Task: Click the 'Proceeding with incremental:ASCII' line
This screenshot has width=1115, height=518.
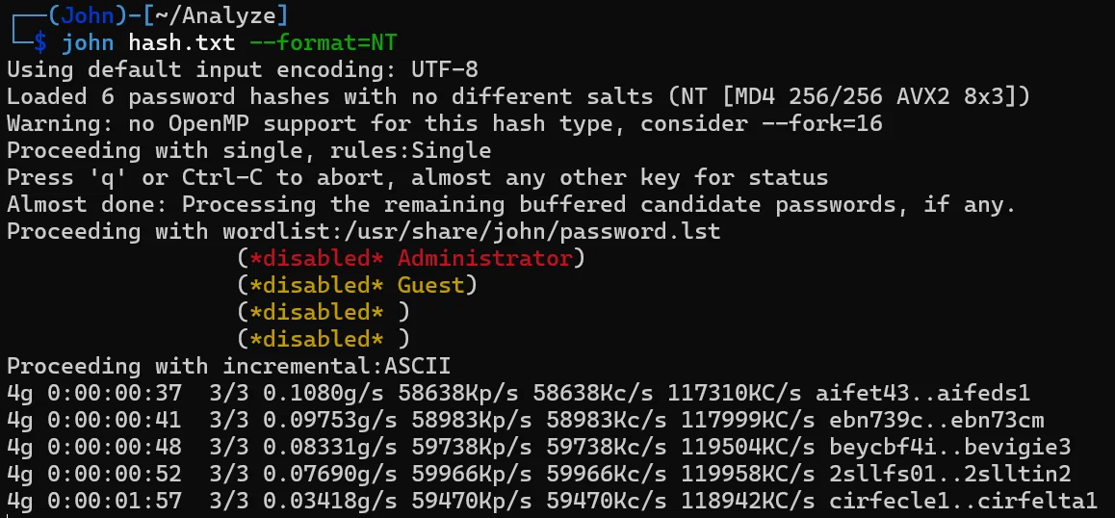Action: coord(229,366)
